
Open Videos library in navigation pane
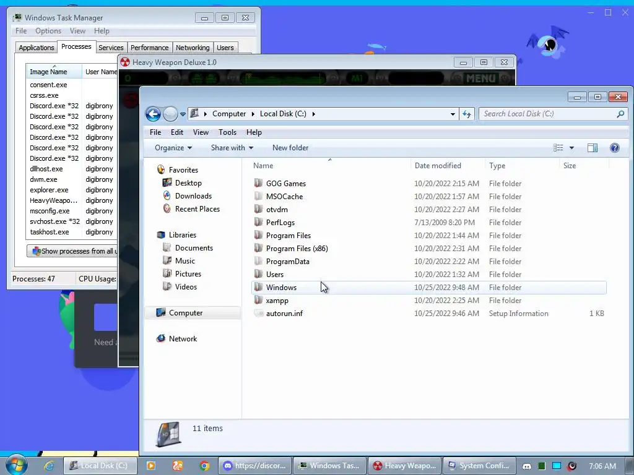(x=186, y=287)
